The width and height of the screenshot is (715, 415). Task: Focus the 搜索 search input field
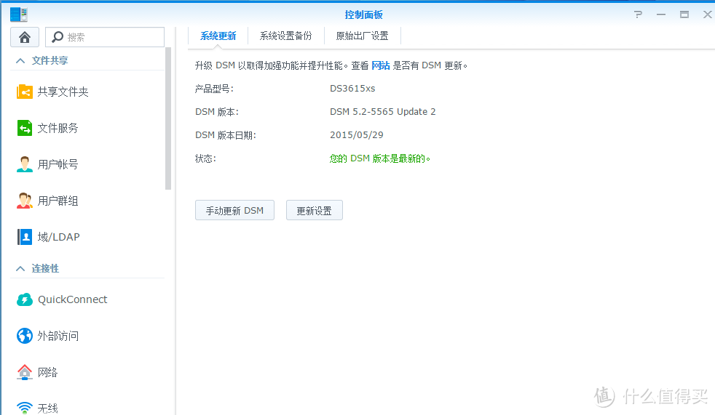tap(105, 37)
